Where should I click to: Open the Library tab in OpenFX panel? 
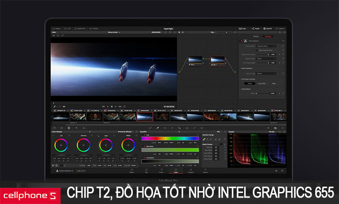[x=256, y=36]
